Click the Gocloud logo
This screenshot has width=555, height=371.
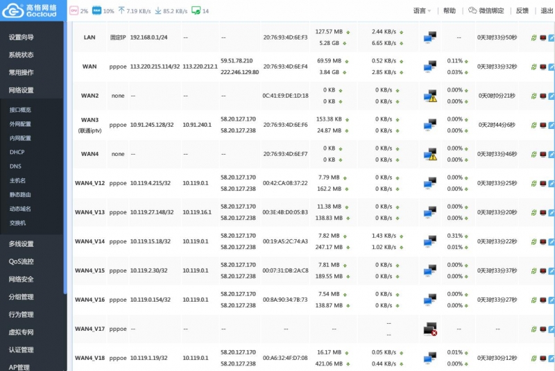click(33, 10)
